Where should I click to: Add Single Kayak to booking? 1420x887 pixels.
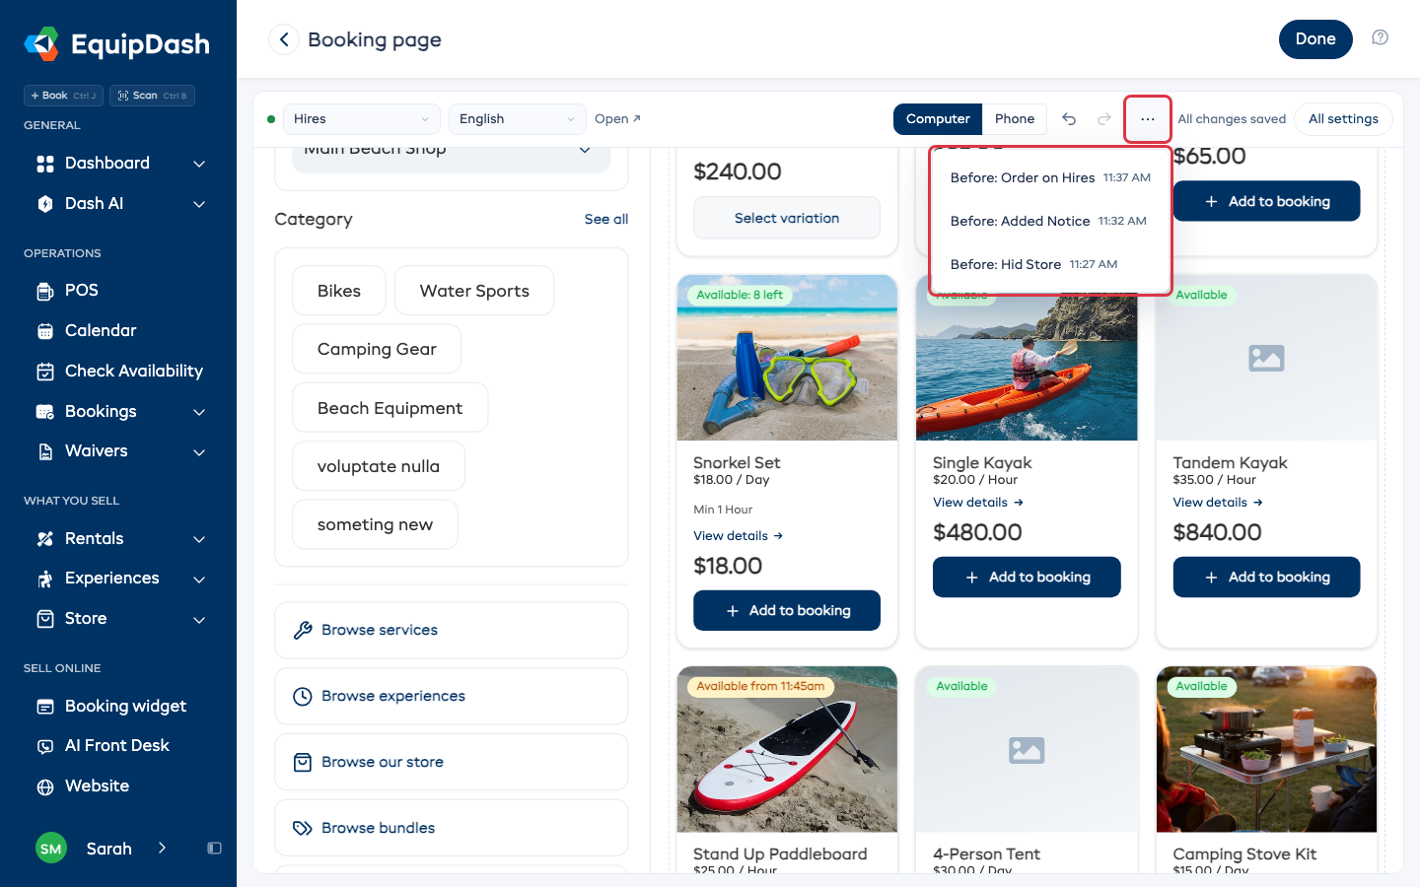(1027, 577)
